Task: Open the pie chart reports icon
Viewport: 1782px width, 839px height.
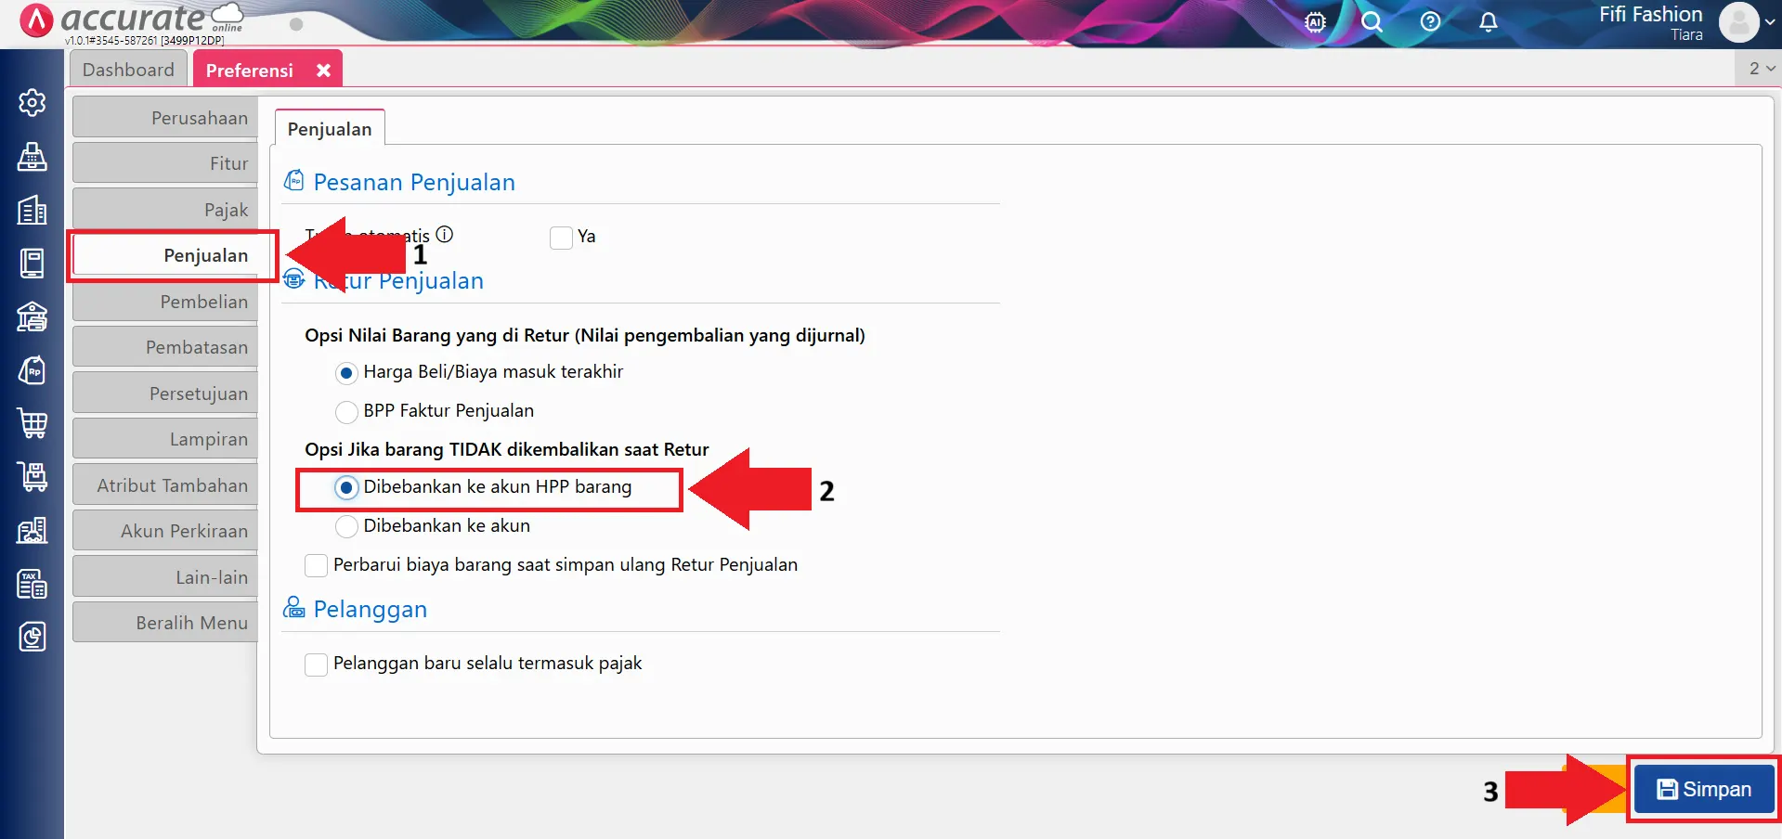Action: (x=33, y=637)
